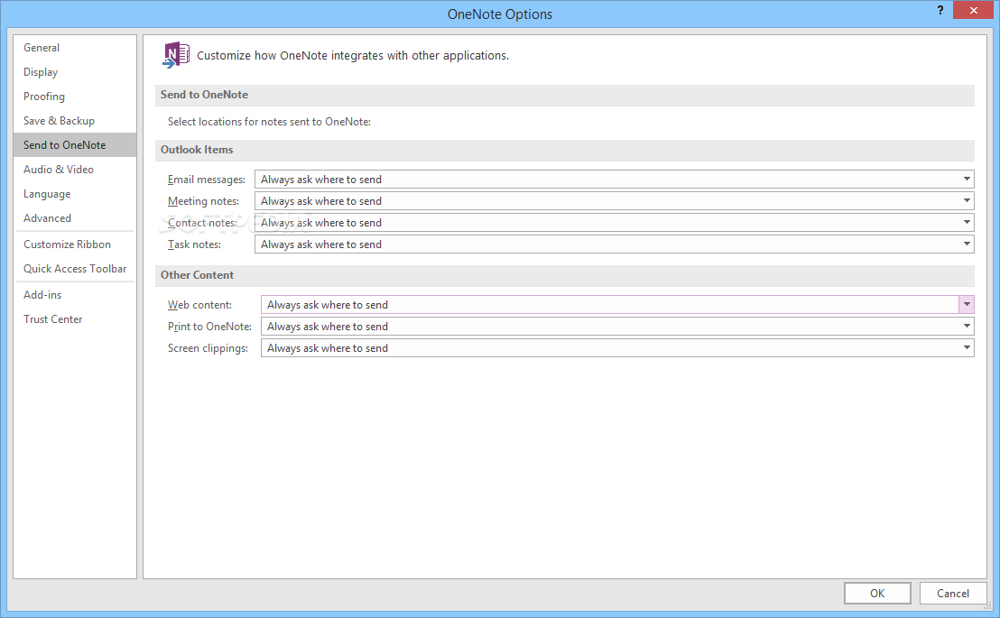Screen dimensions: 1000x618
Task: Click the OneNote Options title text
Action: pyautogui.click(x=500, y=14)
